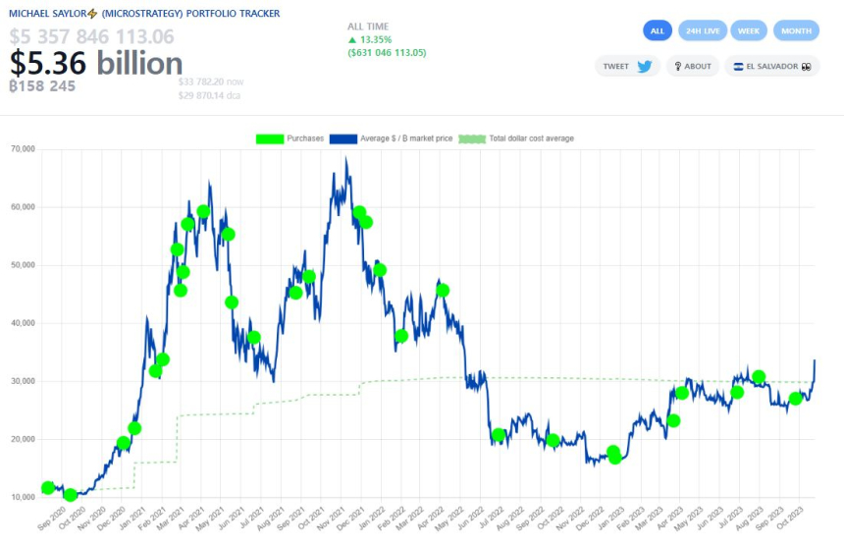
Task: Open the EL SALVADOR portfolio tracker
Action: tap(771, 67)
